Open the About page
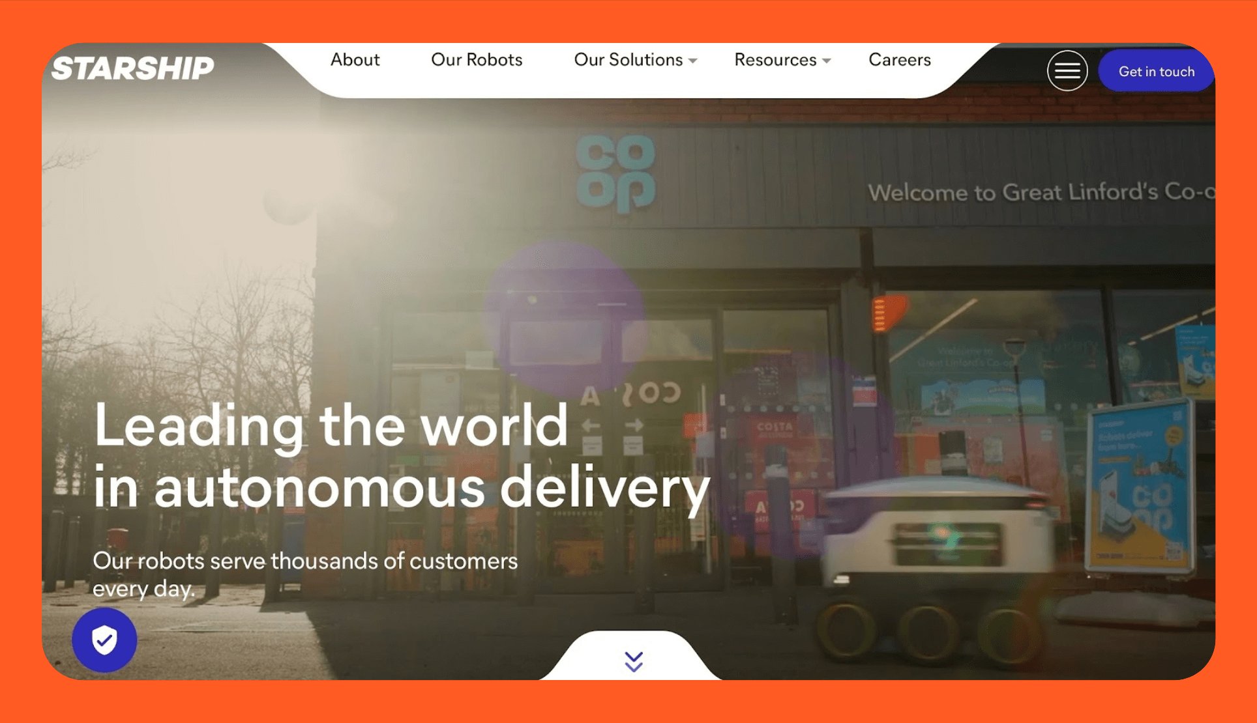Viewport: 1257px width, 723px height. [355, 59]
